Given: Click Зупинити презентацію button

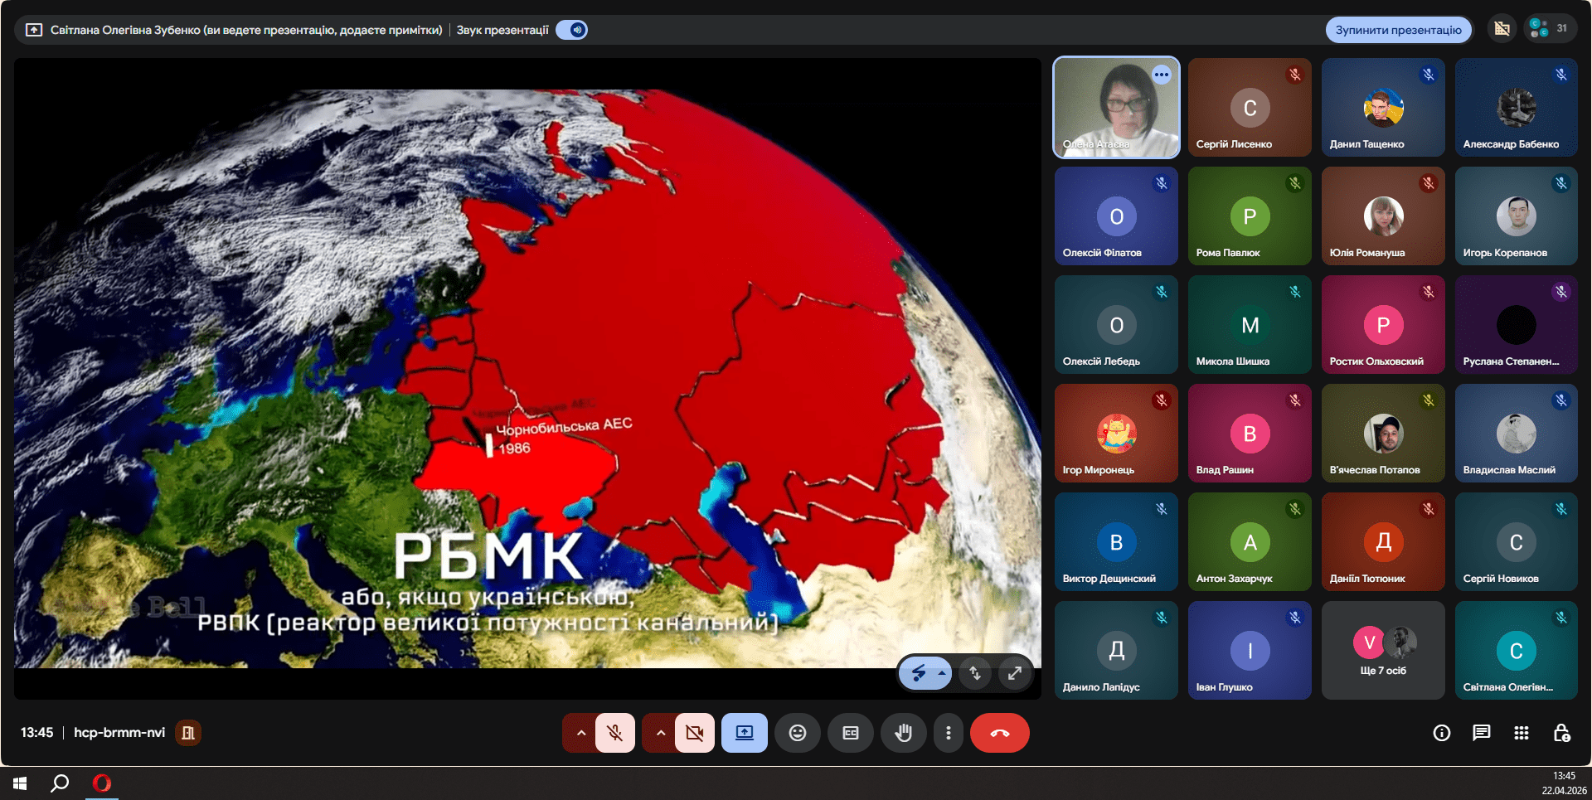Looking at the screenshot, I should point(1398,30).
